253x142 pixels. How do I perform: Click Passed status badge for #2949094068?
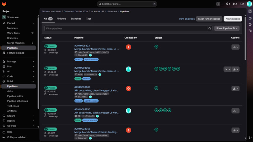coord(51,68)
